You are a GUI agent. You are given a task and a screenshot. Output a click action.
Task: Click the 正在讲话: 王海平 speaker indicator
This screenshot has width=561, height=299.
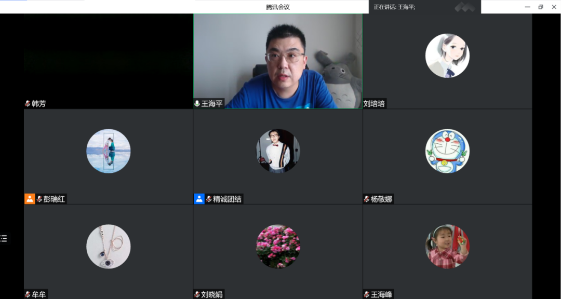click(395, 7)
